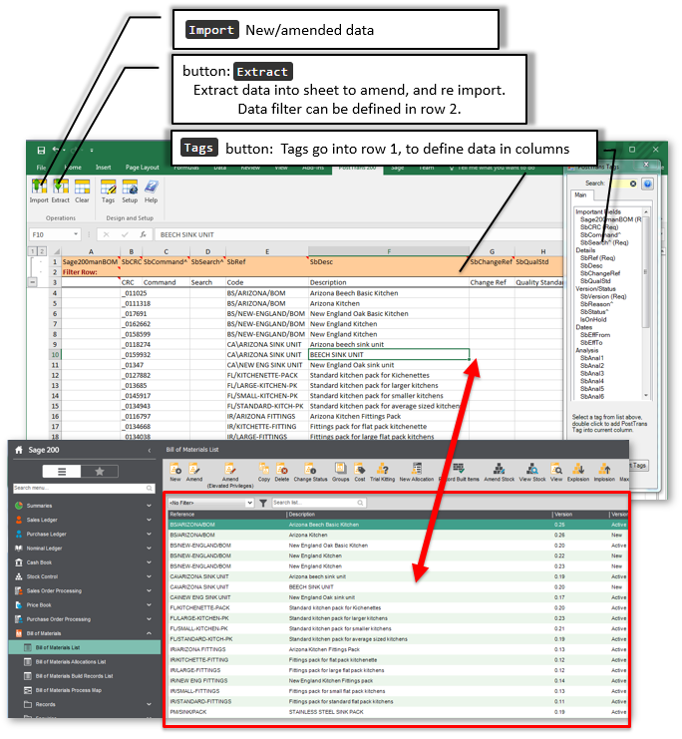Screen dimensions: 682x739
Task: Click the Search menu field in Sage
Action: (84, 489)
